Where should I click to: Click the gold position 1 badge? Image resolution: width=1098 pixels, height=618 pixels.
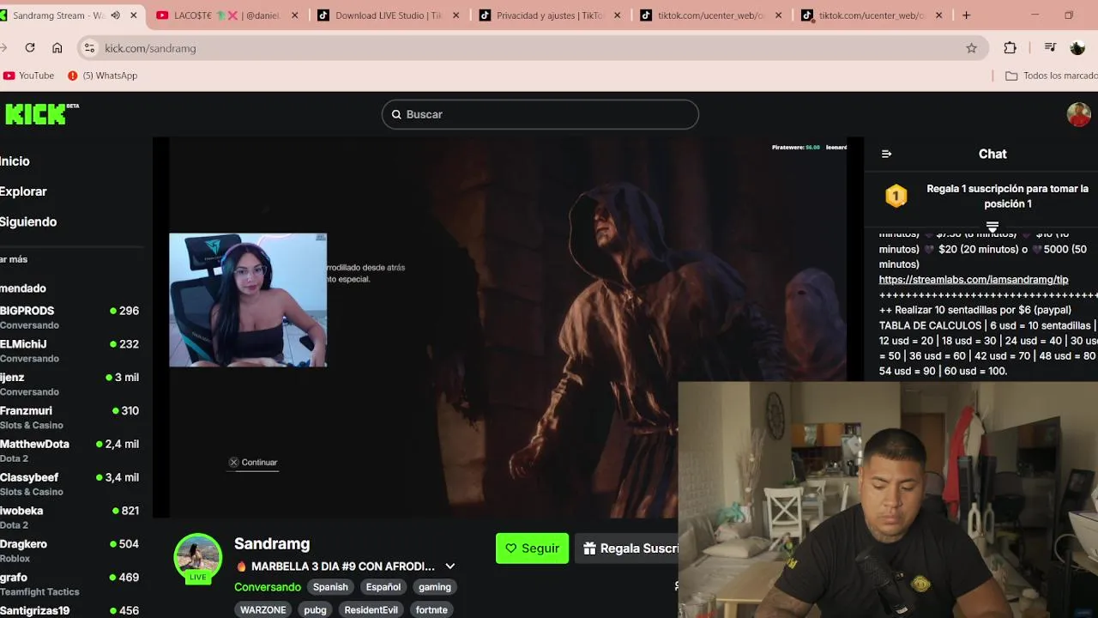(896, 197)
